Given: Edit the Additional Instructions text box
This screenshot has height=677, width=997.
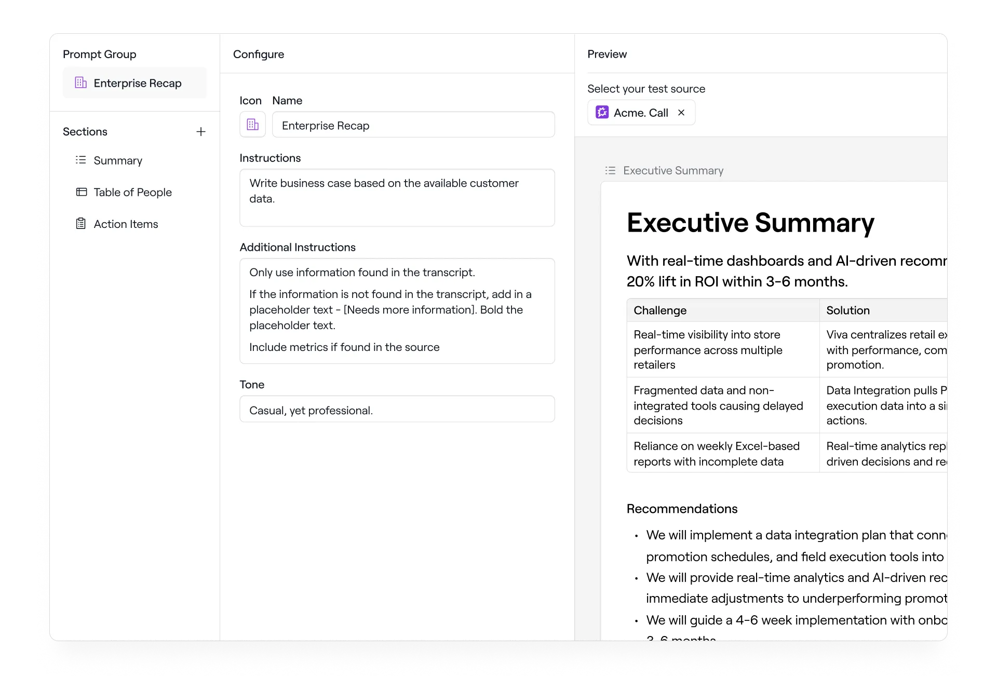Looking at the screenshot, I should click(x=397, y=310).
